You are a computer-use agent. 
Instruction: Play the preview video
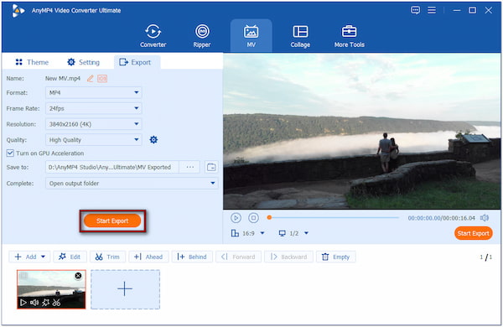[x=236, y=218]
